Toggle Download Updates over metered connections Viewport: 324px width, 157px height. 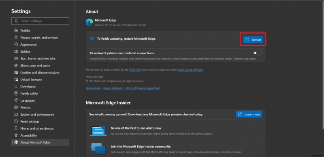pyautogui.click(x=258, y=53)
